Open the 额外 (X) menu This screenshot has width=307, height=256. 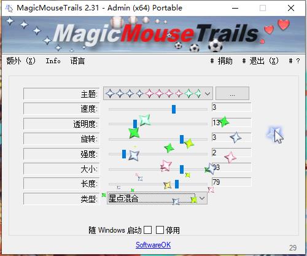[21, 61]
